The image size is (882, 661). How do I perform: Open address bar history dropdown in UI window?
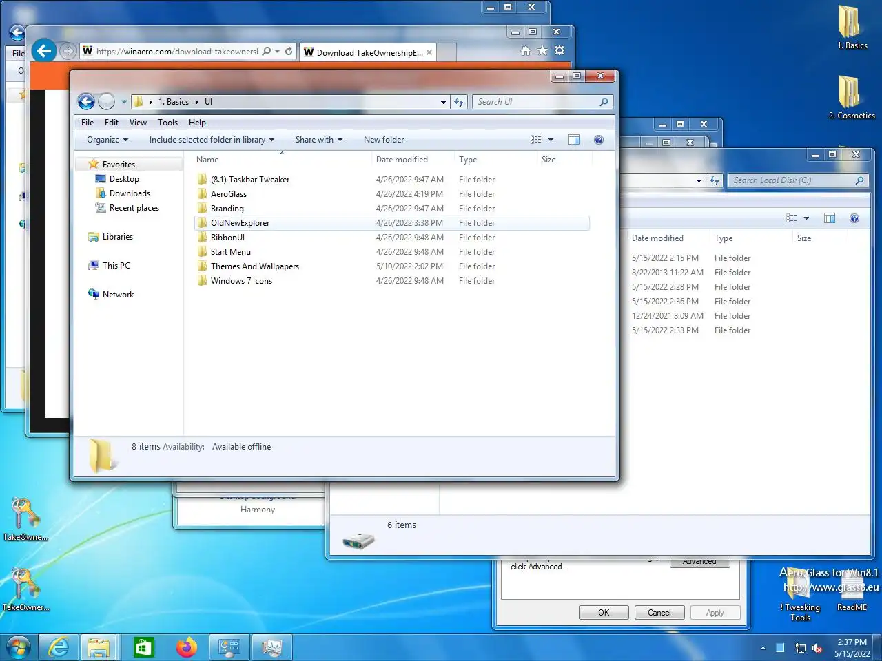(443, 102)
